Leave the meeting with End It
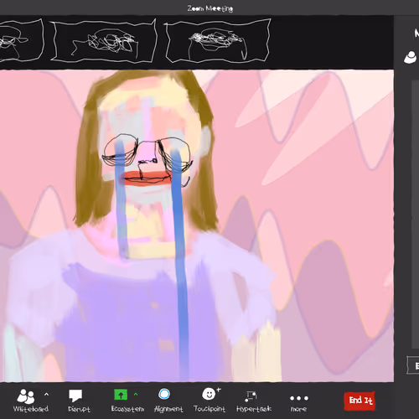 [360, 401]
